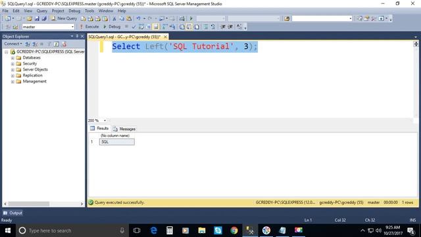The image size is (421, 237).
Task: Open Google Chrome from taskbar
Action: click(234, 230)
